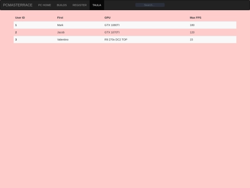The width and height of the screenshot is (250, 188).
Task: Open the PCMASTERRACE brand link
Action: 18,5
